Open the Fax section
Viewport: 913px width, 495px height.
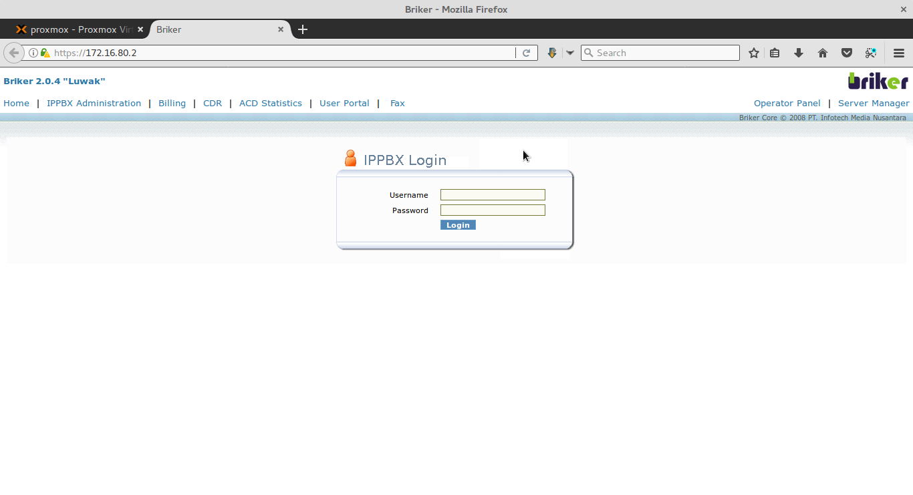pyautogui.click(x=398, y=103)
